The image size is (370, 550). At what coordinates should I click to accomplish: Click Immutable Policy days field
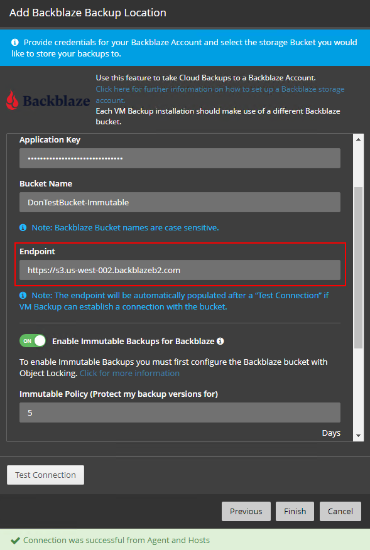180,412
